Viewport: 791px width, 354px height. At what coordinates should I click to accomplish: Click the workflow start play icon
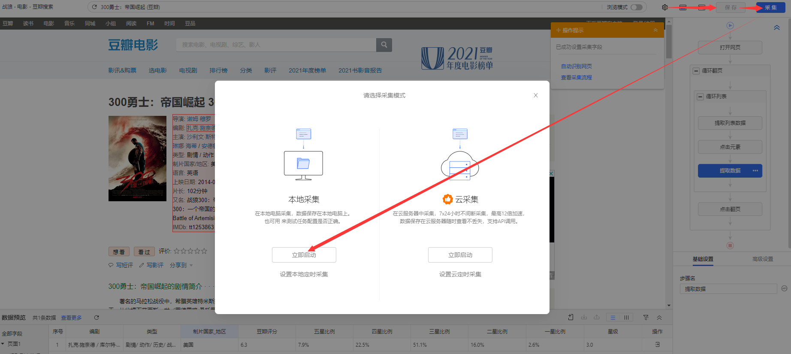(x=730, y=26)
